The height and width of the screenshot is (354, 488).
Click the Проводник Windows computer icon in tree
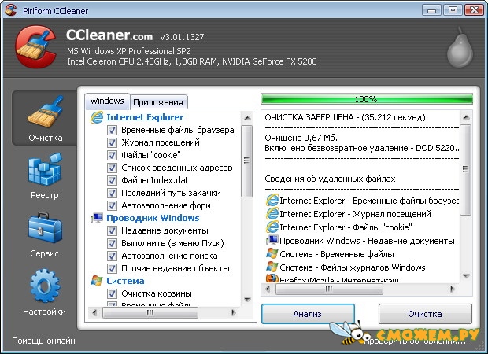point(97,218)
